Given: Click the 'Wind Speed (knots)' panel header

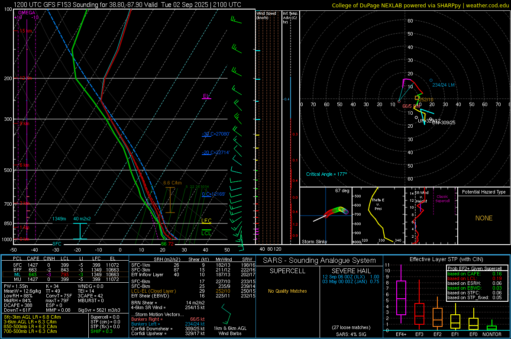Looking at the screenshot, I should pos(266,15).
